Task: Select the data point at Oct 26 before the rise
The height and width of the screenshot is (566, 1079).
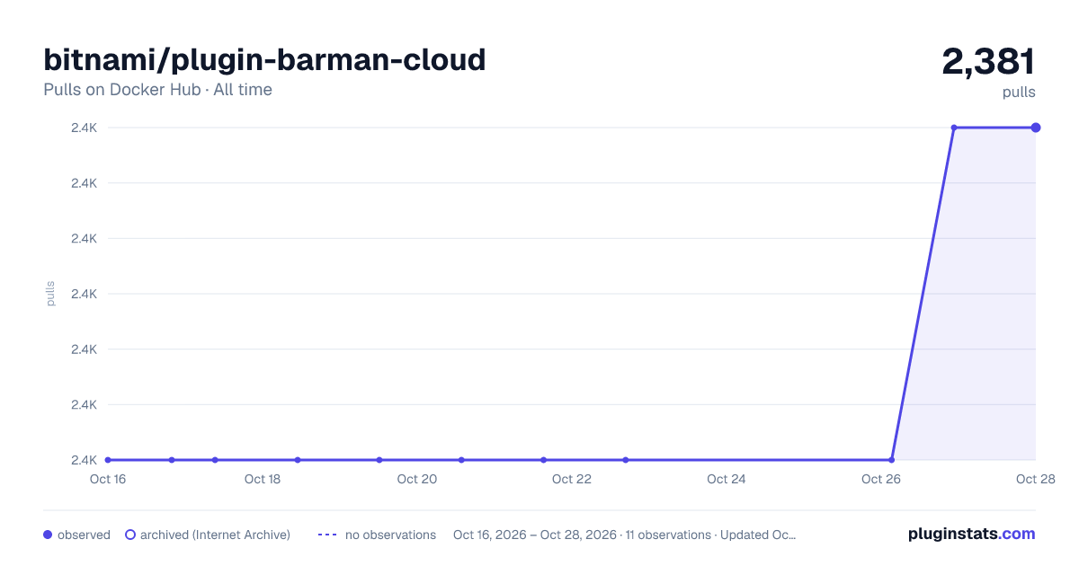Action: pos(891,460)
